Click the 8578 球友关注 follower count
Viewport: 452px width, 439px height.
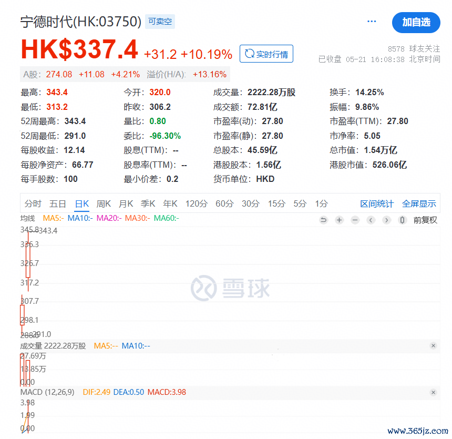click(x=414, y=48)
